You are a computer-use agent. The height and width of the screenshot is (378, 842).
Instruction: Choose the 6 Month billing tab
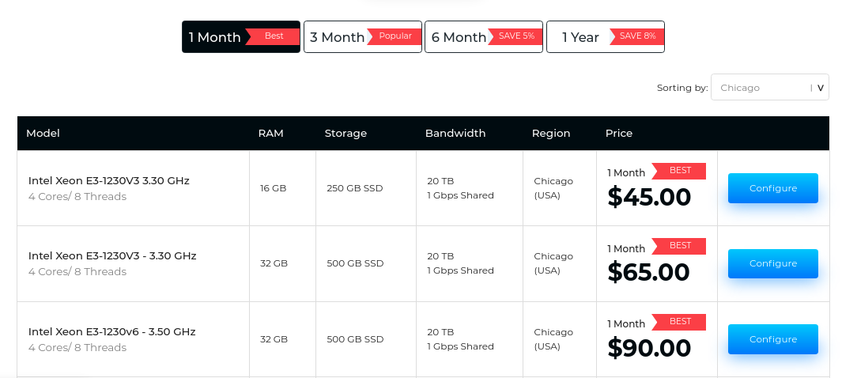(x=484, y=37)
